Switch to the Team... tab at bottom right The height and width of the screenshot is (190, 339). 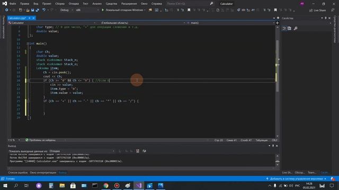coord(312,173)
